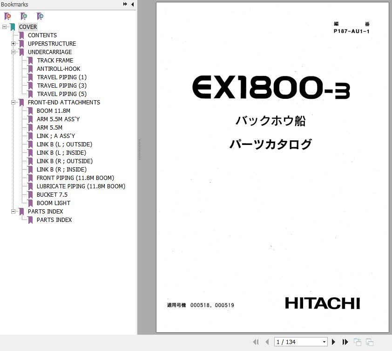Viewport: 392px width, 351px height.
Task: Hide the Bookmarks panel with the triangle
Action: 133,4
